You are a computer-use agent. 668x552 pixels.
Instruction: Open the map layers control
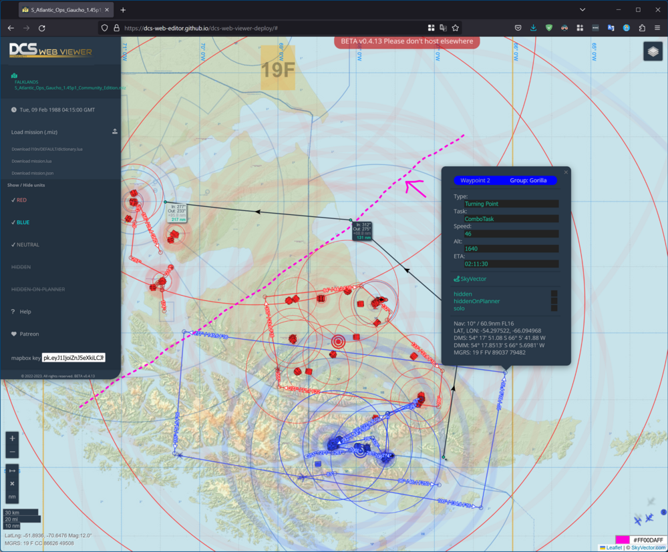(x=653, y=51)
